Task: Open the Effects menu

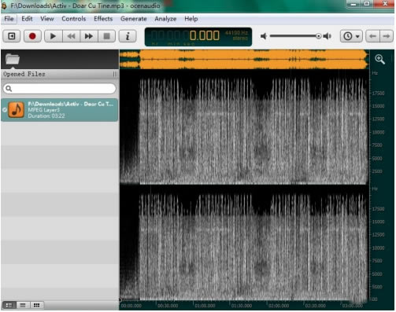Action: pyautogui.click(x=103, y=19)
